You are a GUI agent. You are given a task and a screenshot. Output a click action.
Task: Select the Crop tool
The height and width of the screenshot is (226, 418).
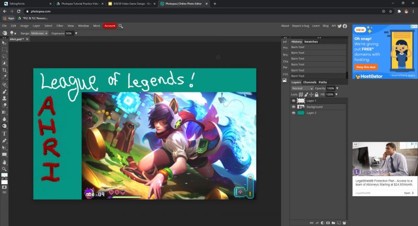tap(4, 70)
